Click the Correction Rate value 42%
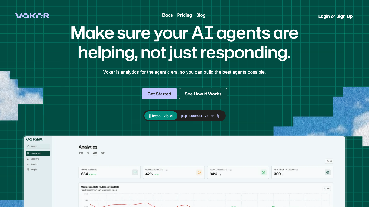This screenshot has height=207, width=369. click(x=149, y=174)
